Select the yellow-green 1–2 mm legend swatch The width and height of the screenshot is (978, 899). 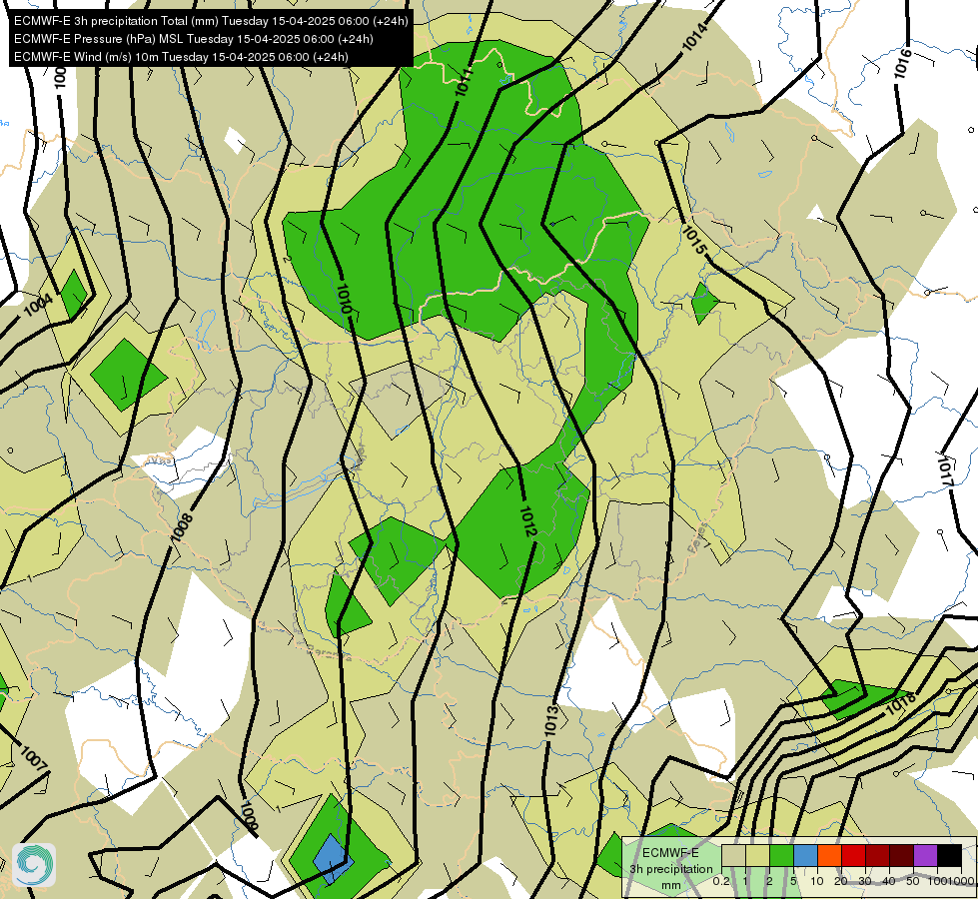[757, 856]
